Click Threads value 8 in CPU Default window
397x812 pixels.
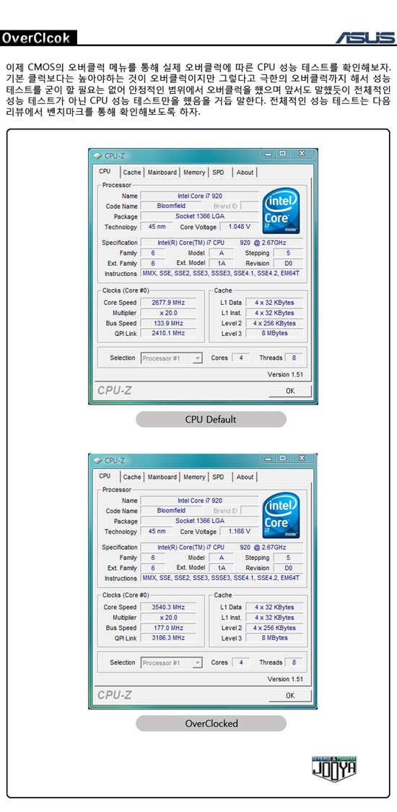(294, 358)
